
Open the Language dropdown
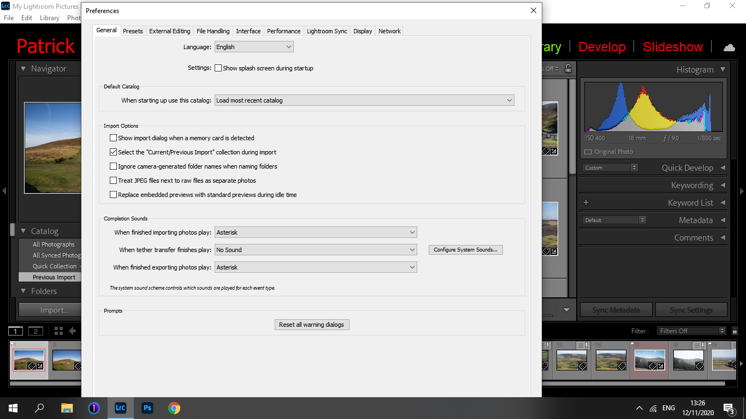(x=254, y=46)
